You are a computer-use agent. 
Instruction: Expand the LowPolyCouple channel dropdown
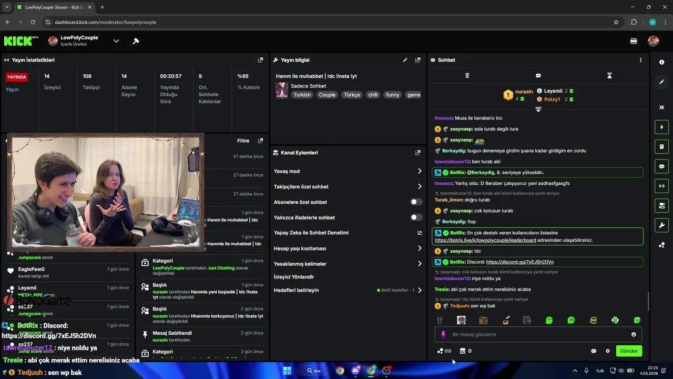(116, 41)
